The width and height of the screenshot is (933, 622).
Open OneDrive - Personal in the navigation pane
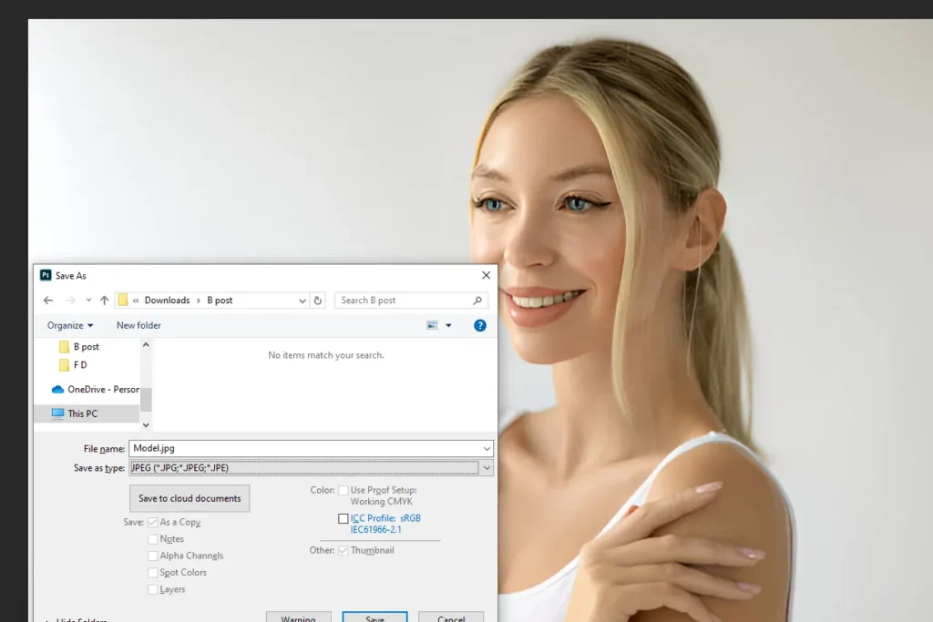(x=95, y=390)
